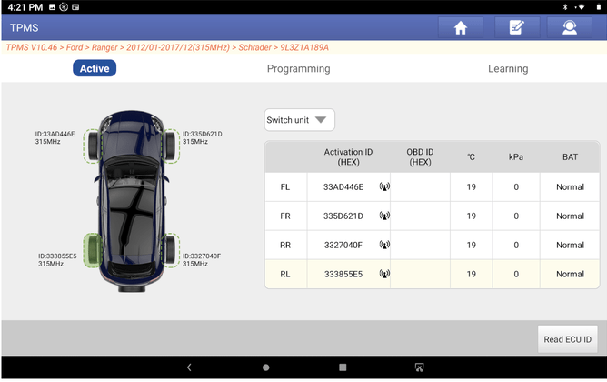The image size is (607, 382).
Task: Click the BAT column header
Action: (x=570, y=157)
